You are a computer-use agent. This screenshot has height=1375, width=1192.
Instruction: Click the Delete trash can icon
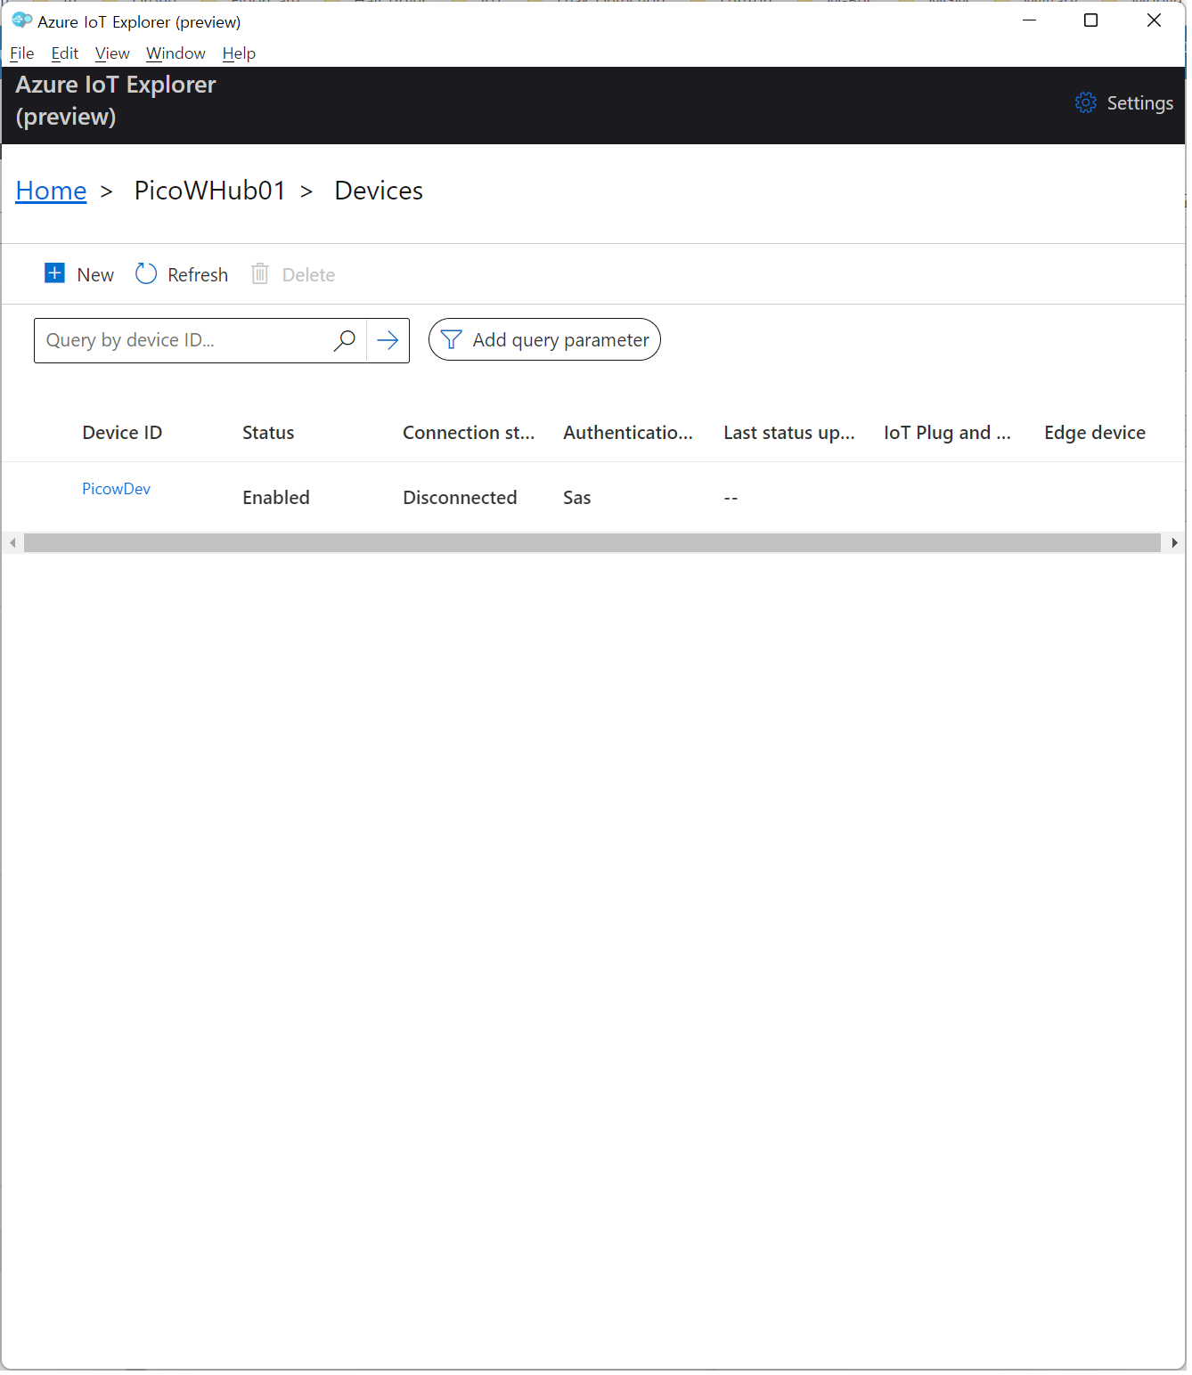(x=259, y=273)
